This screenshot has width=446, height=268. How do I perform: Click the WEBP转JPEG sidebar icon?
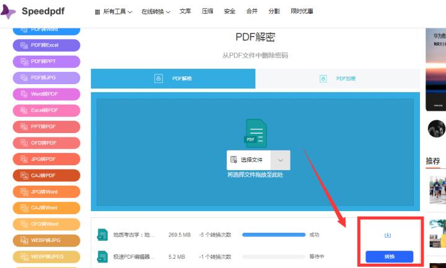click(x=24, y=257)
